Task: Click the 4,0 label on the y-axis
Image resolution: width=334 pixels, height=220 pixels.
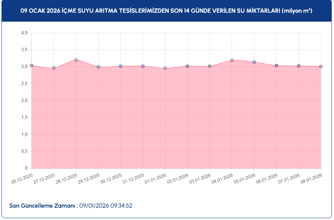Action: [x=24, y=33]
